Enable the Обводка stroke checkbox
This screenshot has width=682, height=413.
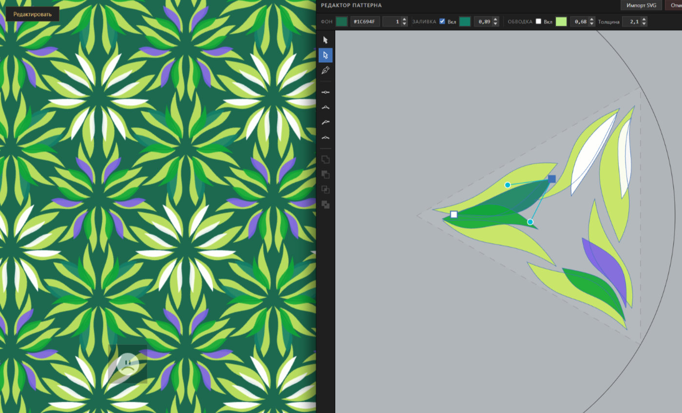coord(538,21)
